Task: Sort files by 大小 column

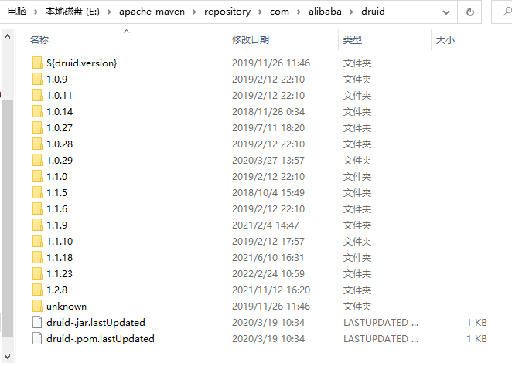Action: coord(445,39)
